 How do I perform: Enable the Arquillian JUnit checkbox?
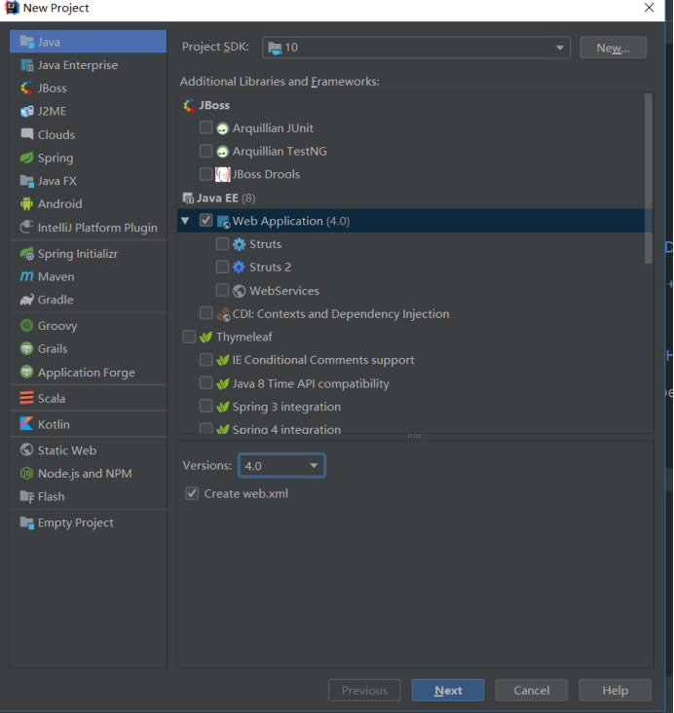(x=206, y=127)
